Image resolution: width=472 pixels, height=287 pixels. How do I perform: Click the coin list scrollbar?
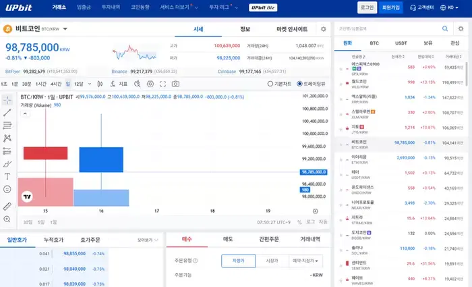coord(467,76)
